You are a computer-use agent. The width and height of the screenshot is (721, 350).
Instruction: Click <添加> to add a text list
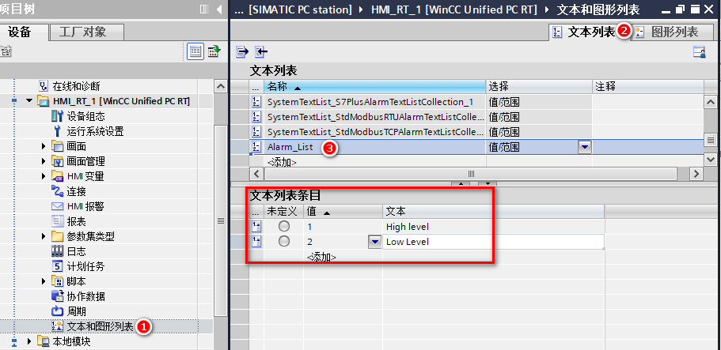point(282,162)
